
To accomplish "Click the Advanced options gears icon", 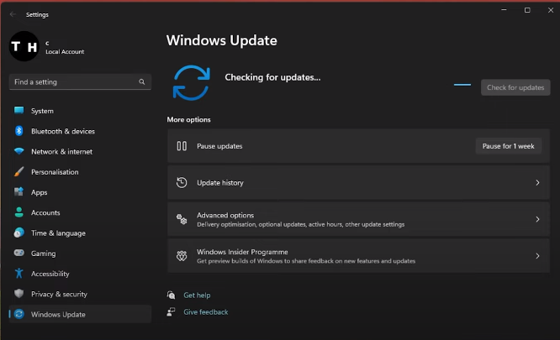I will tap(182, 219).
